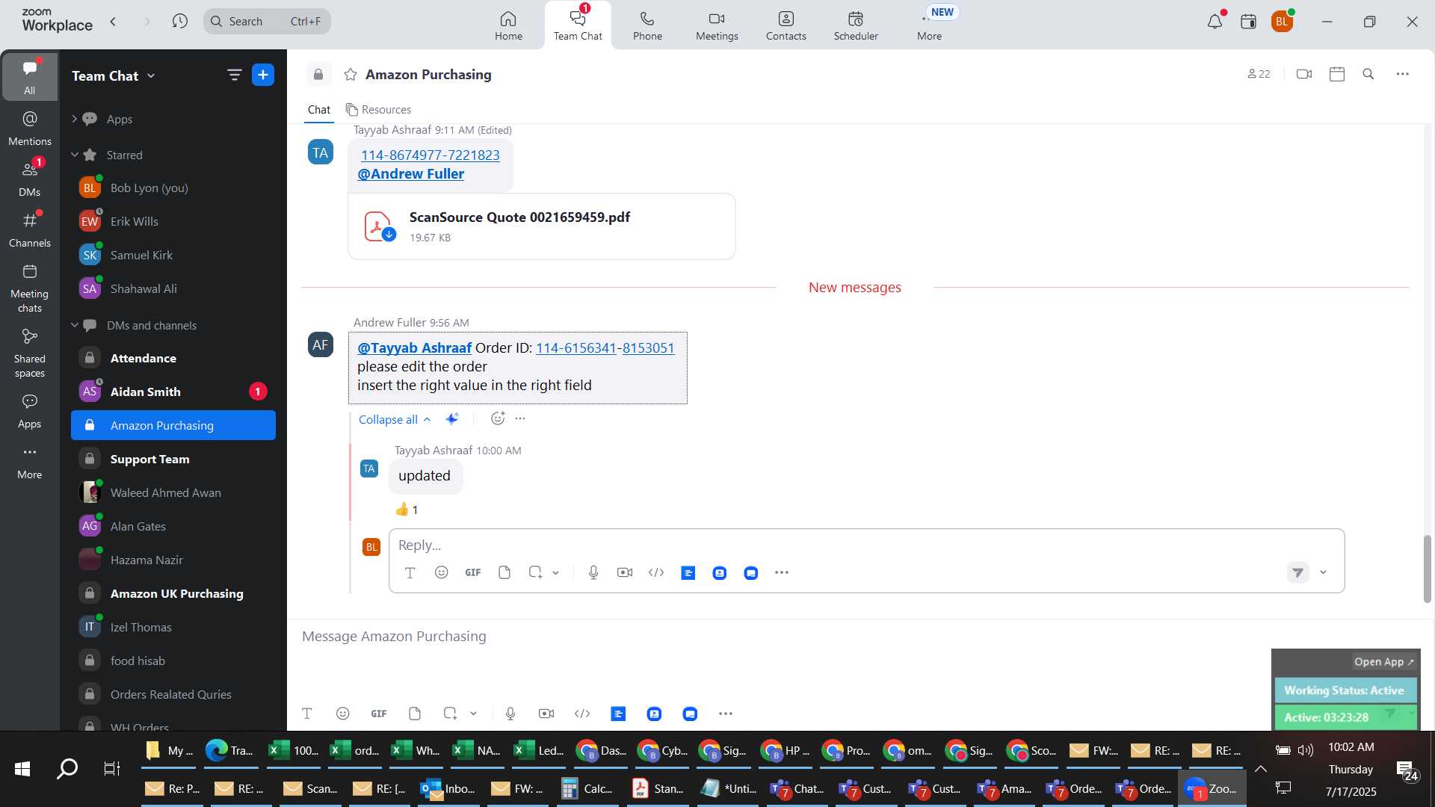Record audio message in reply box
This screenshot has height=807, width=1435.
coord(593,573)
